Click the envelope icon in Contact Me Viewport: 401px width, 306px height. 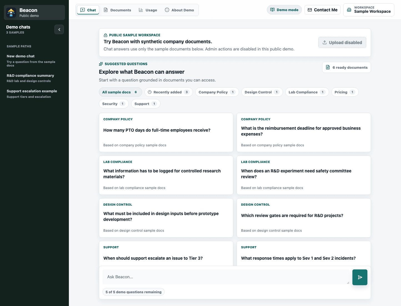click(310, 10)
